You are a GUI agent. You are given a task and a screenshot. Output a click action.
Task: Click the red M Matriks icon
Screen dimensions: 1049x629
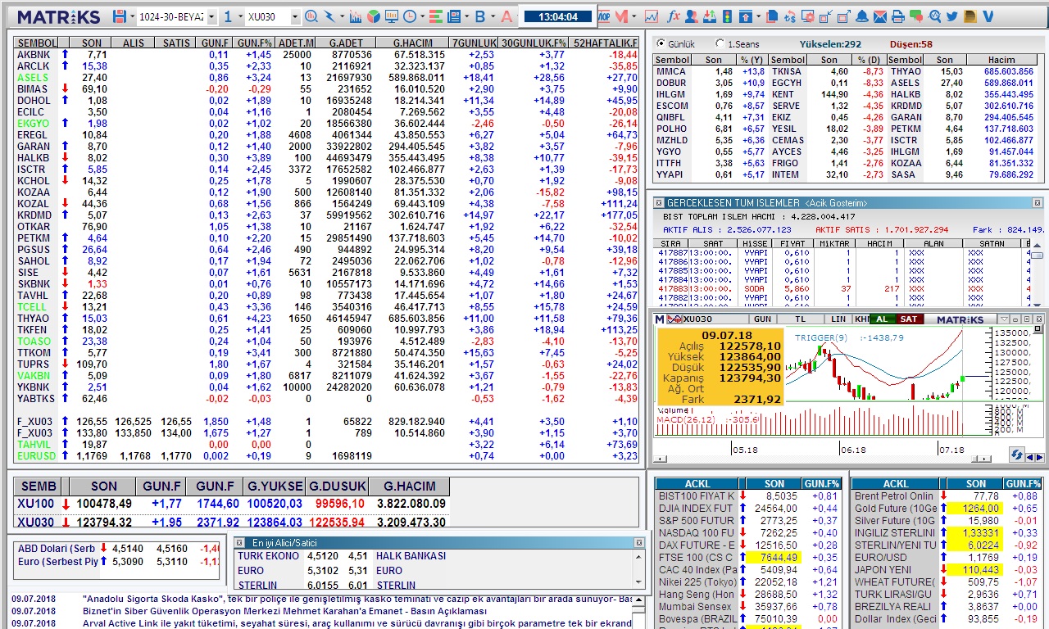(621, 16)
